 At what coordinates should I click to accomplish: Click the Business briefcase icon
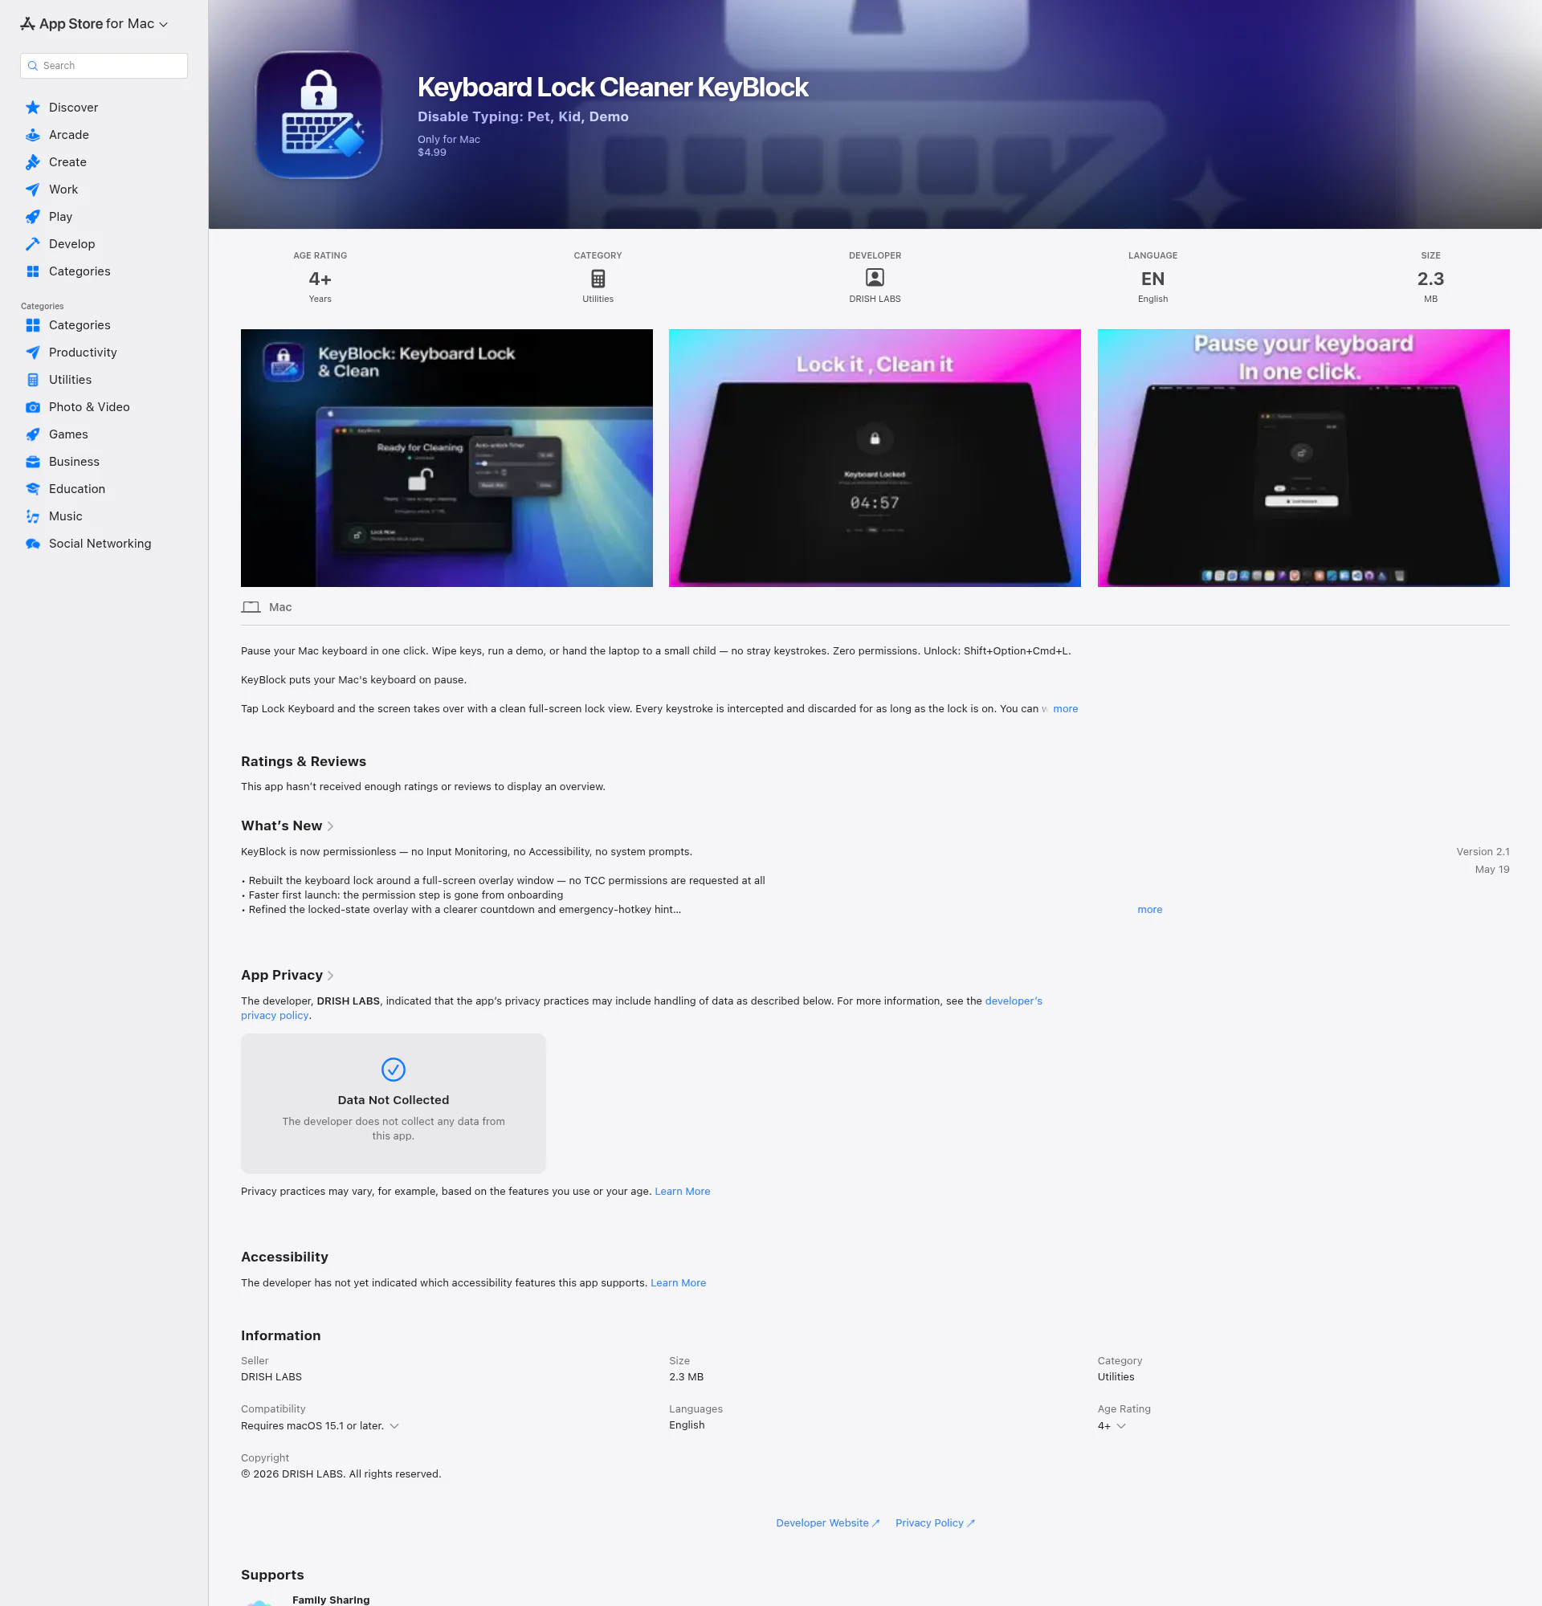pyautogui.click(x=33, y=461)
